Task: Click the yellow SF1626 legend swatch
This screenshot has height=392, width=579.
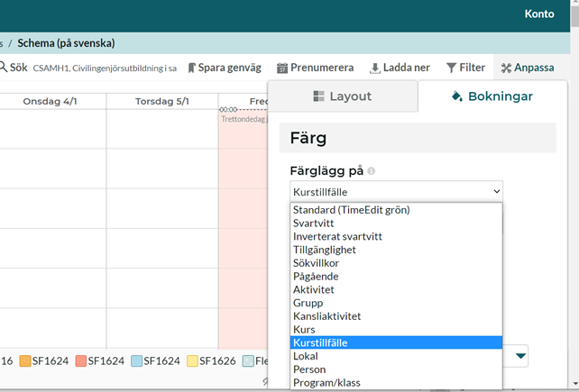Action: [192, 361]
